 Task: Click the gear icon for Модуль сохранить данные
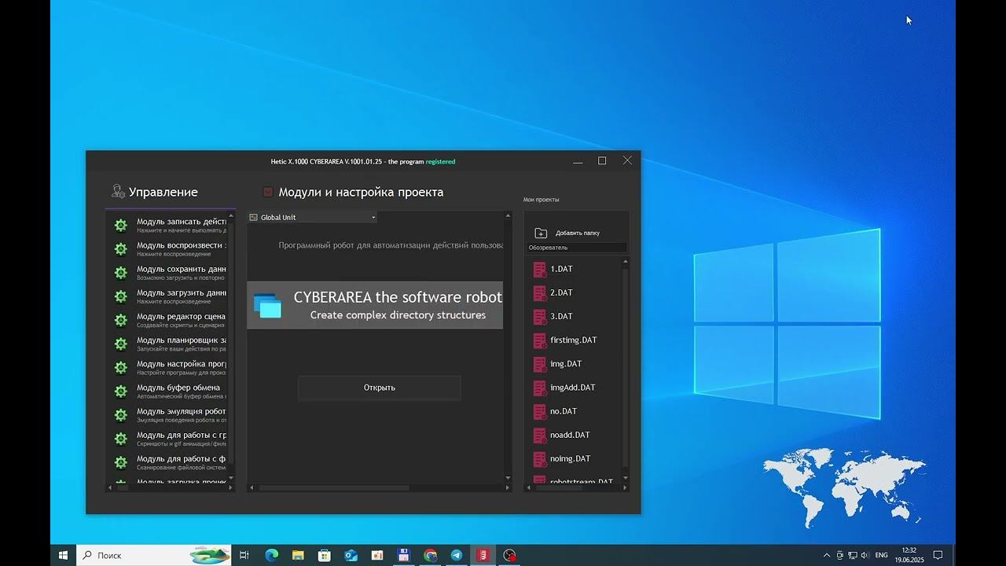(x=121, y=273)
